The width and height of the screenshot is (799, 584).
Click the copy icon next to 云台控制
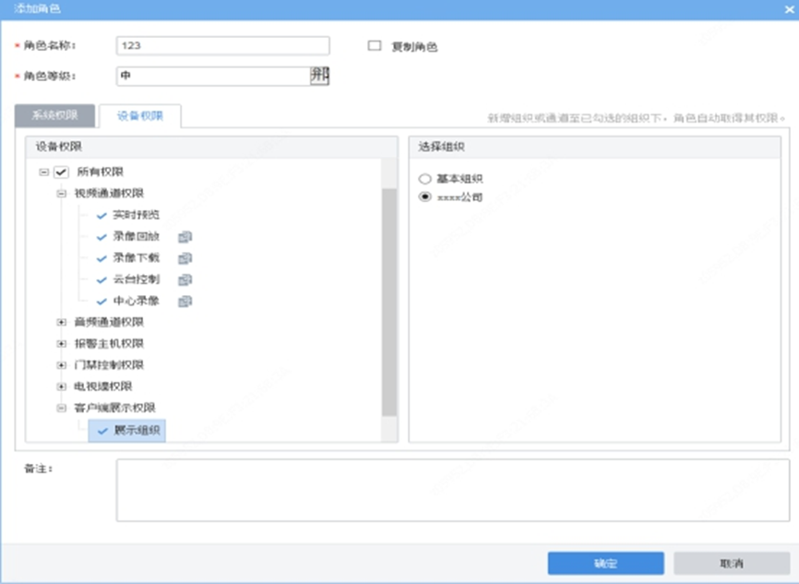[184, 280]
